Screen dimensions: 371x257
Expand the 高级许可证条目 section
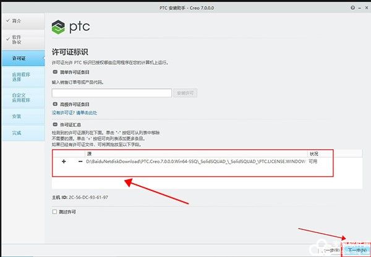click(55, 104)
